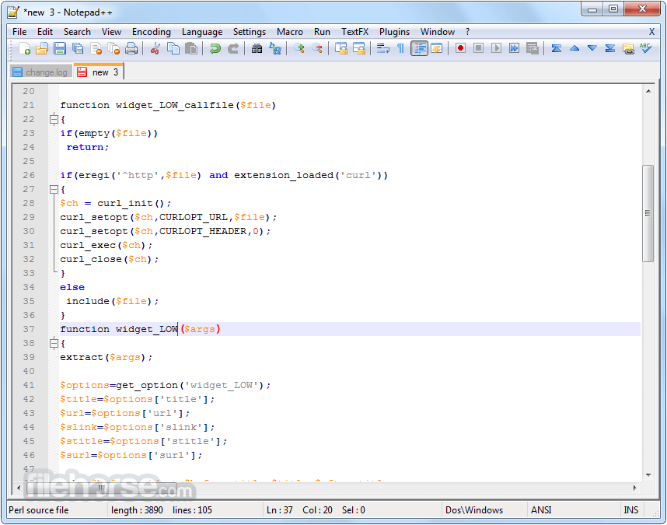The width and height of the screenshot is (667, 525).
Task: Collapse the fold marker on line 38
Action: click(54, 343)
